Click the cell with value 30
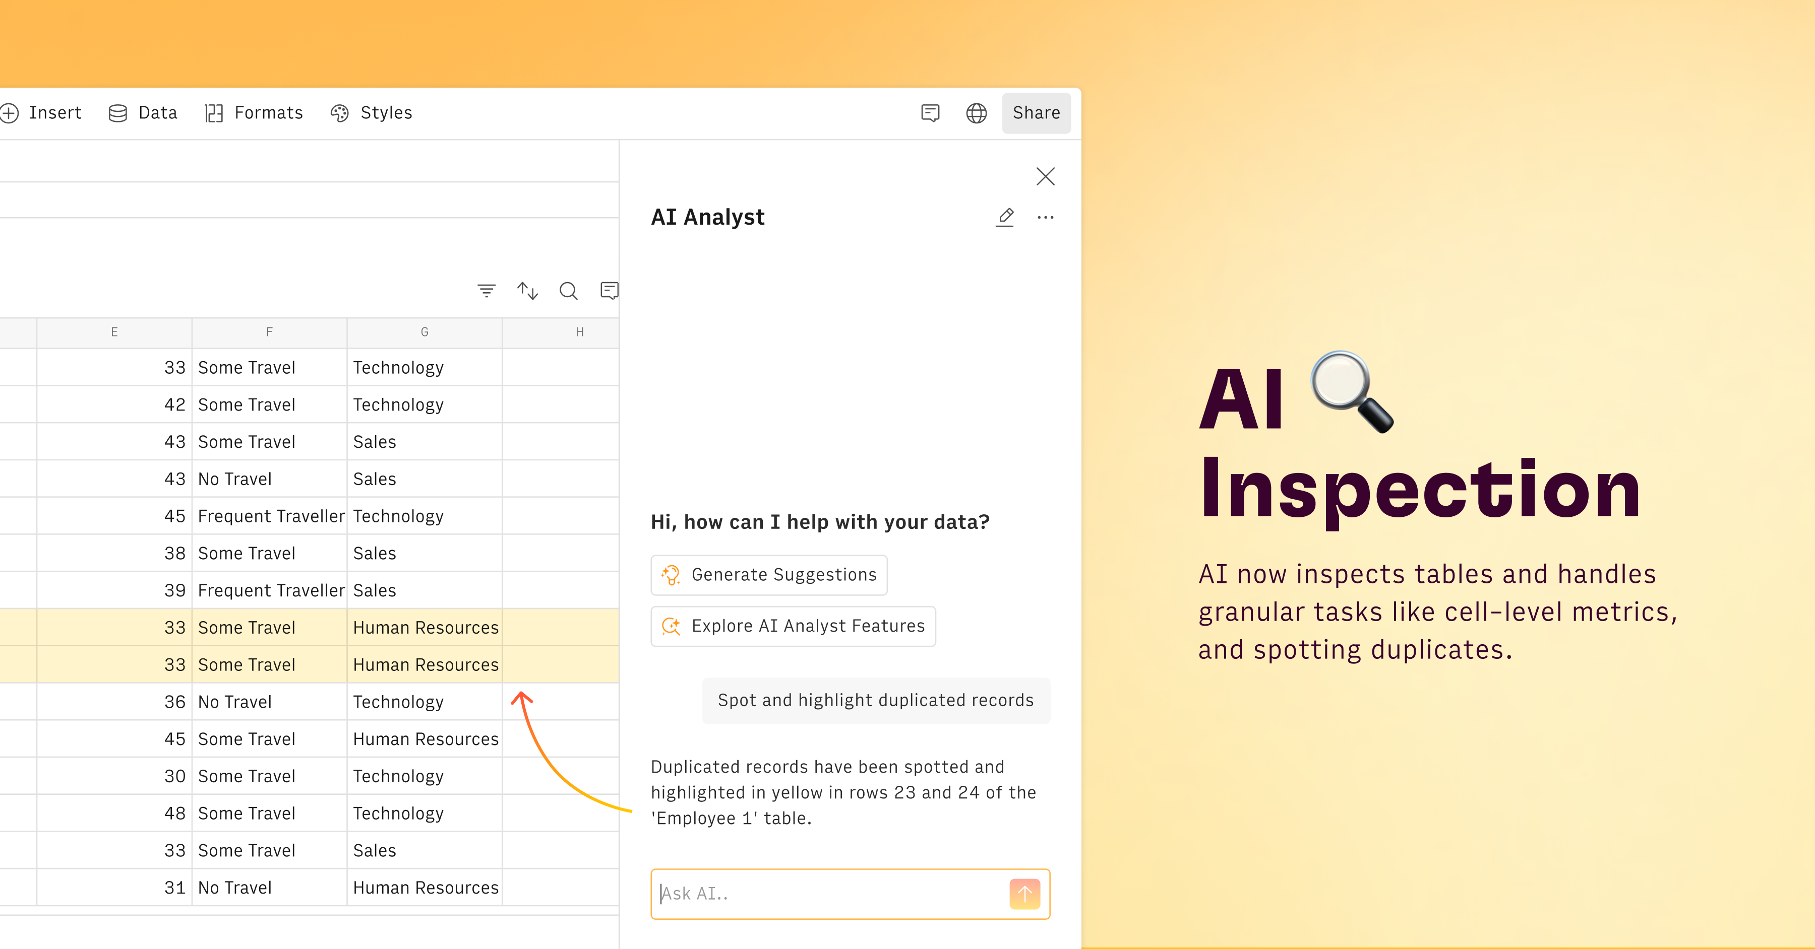This screenshot has height=949, width=1815. (114, 776)
